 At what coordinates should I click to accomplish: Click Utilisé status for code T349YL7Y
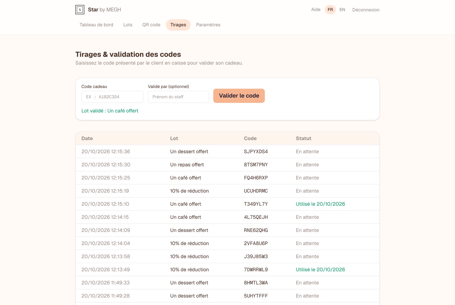(x=320, y=204)
